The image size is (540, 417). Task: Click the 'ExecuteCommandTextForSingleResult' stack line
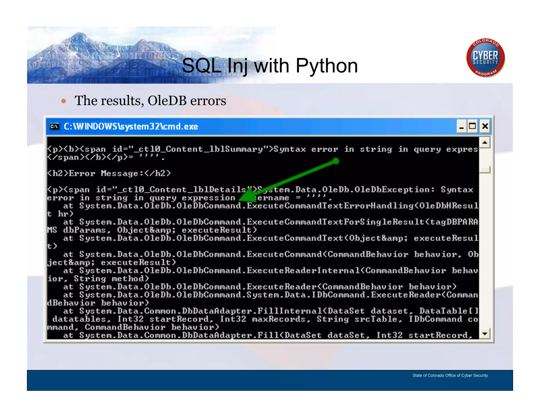tap(271, 222)
